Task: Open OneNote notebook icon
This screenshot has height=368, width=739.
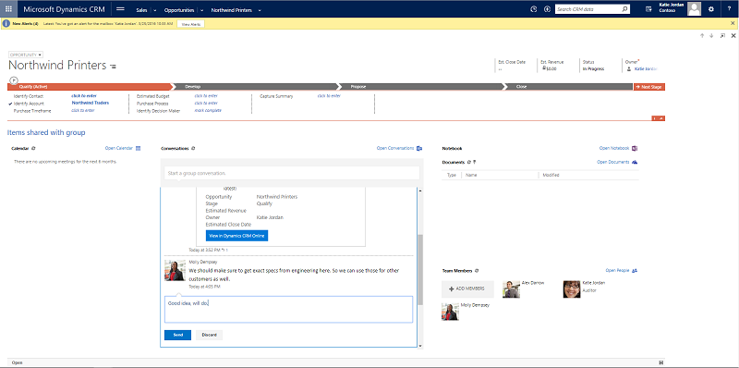Action: pyautogui.click(x=635, y=148)
